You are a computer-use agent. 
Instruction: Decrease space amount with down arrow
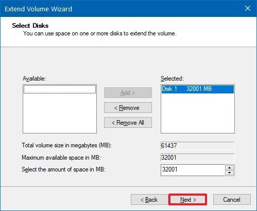coord(230,172)
